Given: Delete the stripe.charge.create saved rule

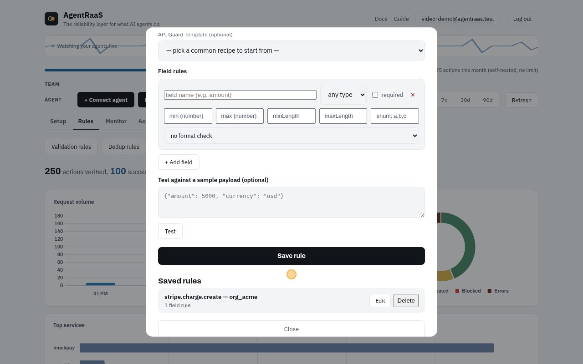Looking at the screenshot, I should [406, 300].
